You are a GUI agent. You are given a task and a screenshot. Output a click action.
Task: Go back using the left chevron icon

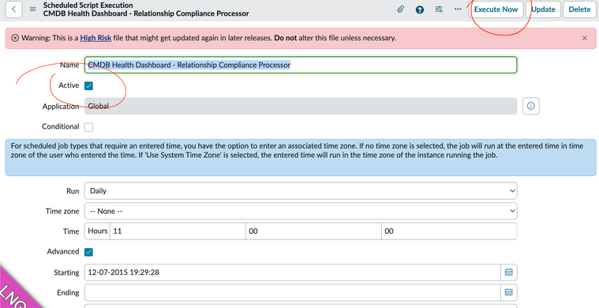coord(13,9)
